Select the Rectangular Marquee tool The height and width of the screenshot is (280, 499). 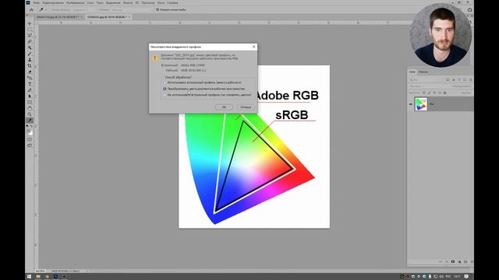point(30,30)
